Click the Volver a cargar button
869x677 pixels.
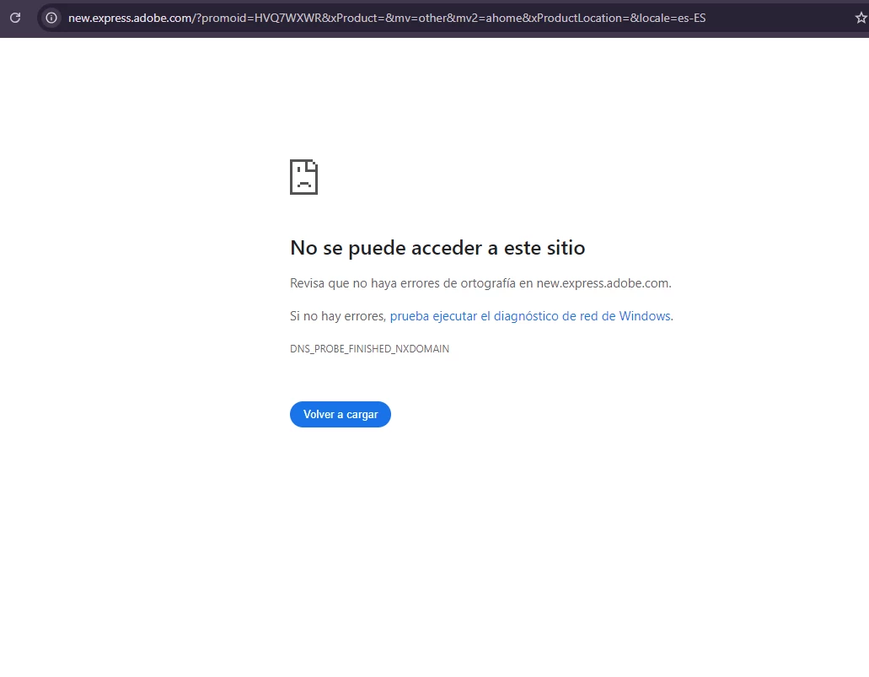(341, 414)
